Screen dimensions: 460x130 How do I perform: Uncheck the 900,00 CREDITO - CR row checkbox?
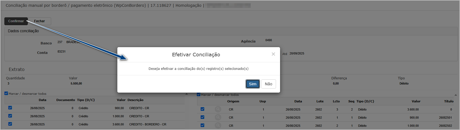tap(10, 108)
